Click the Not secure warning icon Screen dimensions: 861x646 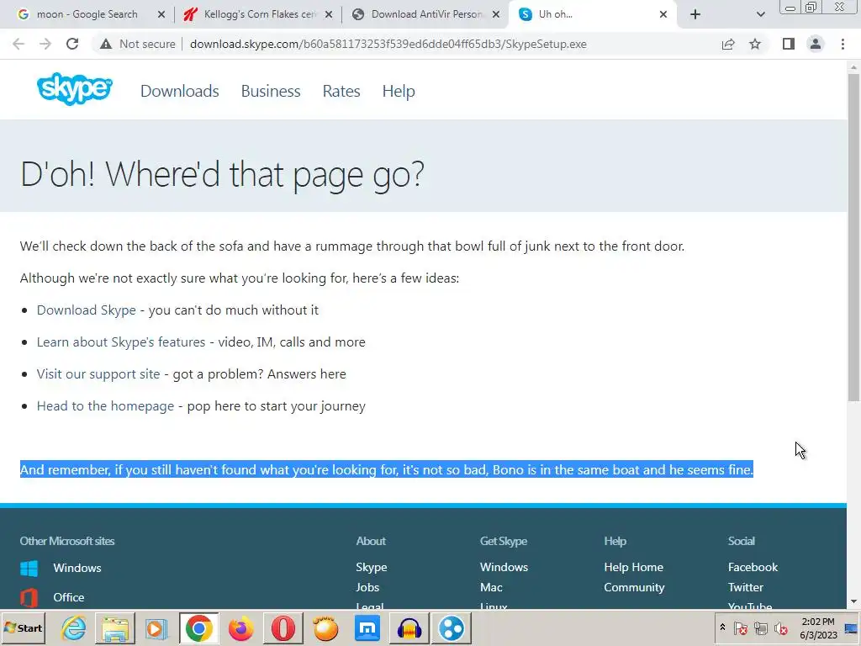(x=106, y=44)
